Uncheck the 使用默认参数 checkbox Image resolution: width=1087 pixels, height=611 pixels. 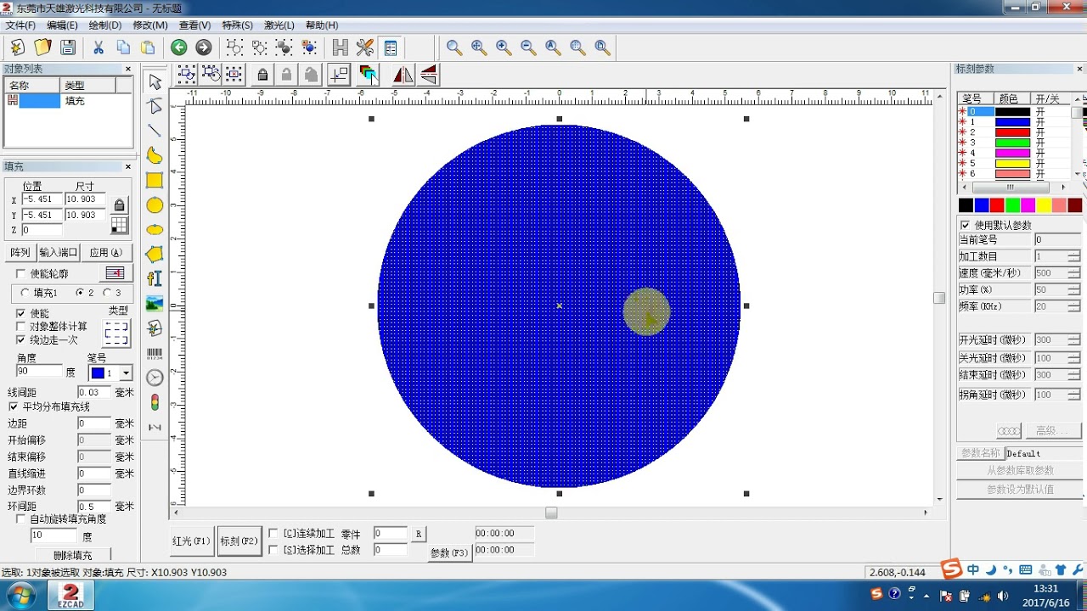click(x=965, y=225)
